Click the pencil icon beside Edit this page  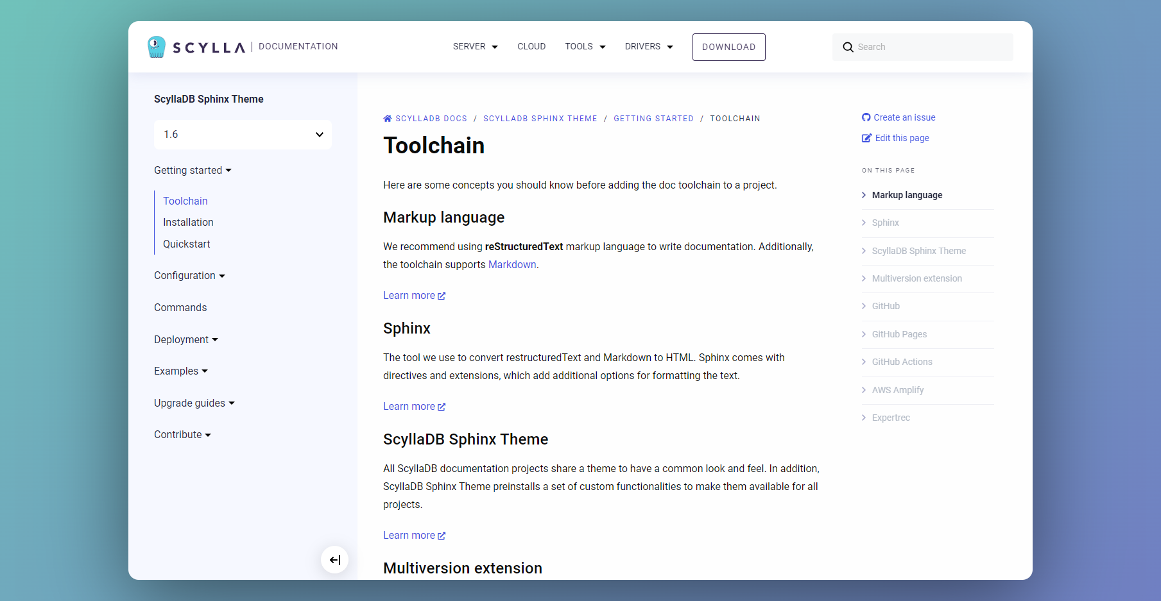867,138
